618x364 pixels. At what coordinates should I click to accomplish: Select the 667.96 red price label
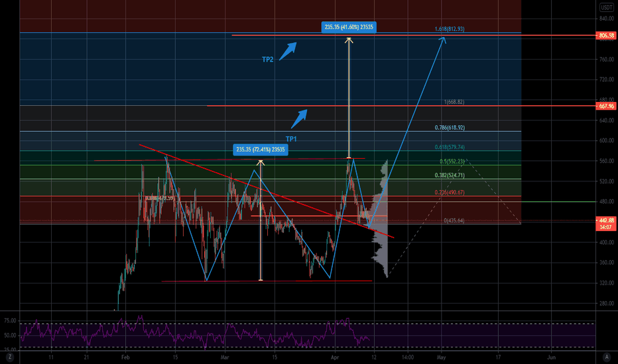coord(606,107)
